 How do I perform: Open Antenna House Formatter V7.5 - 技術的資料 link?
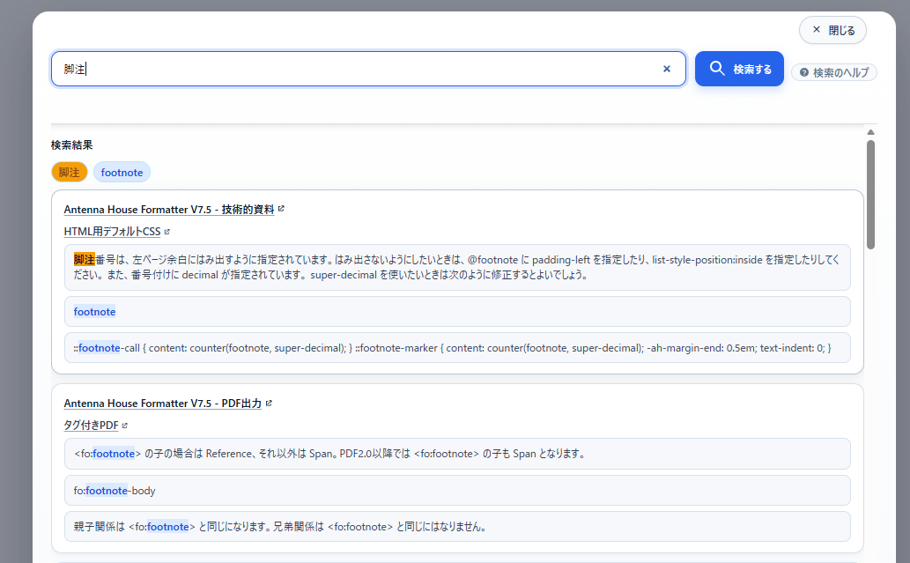click(169, 210)
